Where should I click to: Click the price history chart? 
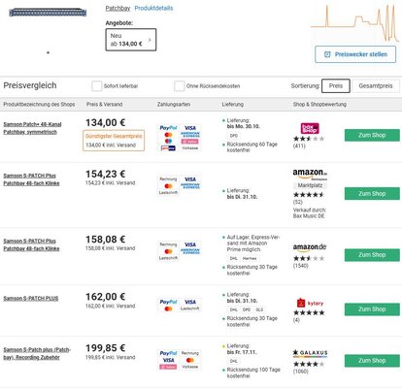[x=355, y=22]
